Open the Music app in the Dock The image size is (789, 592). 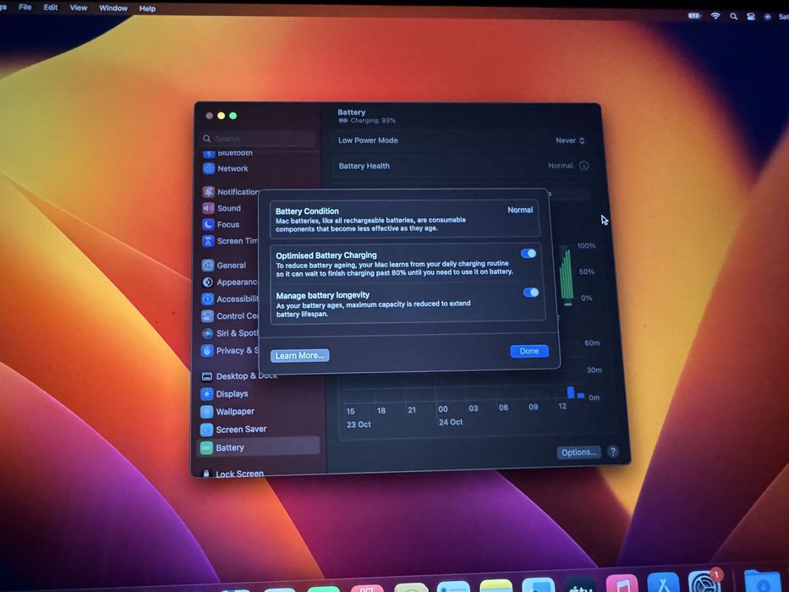[622, 584]
